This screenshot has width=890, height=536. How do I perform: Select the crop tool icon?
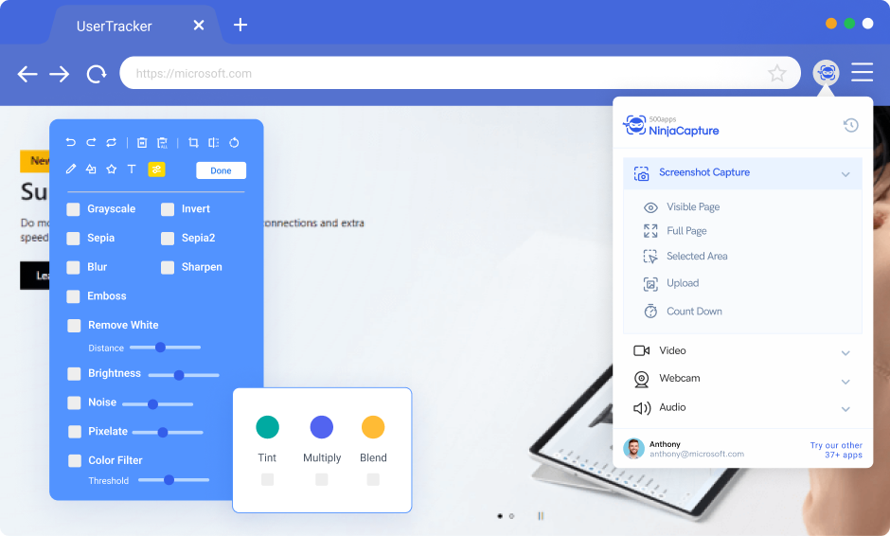pos(193,142)
